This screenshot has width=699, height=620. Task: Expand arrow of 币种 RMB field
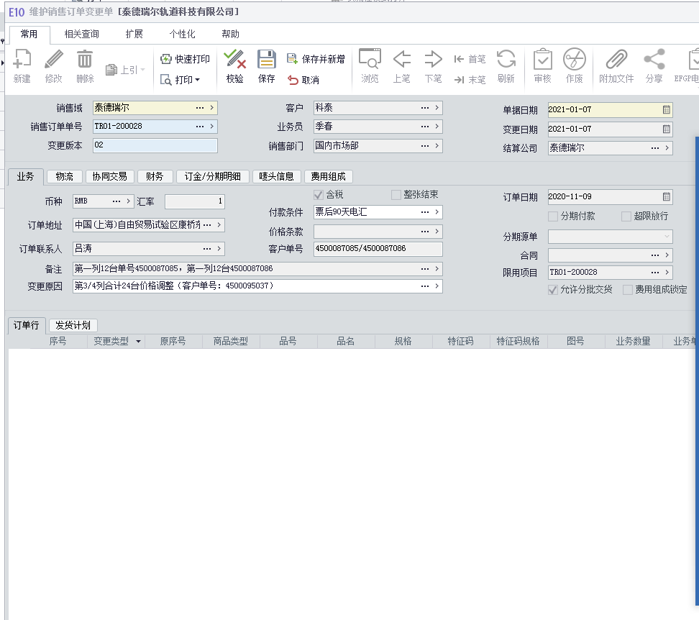[x=129, y=201]
